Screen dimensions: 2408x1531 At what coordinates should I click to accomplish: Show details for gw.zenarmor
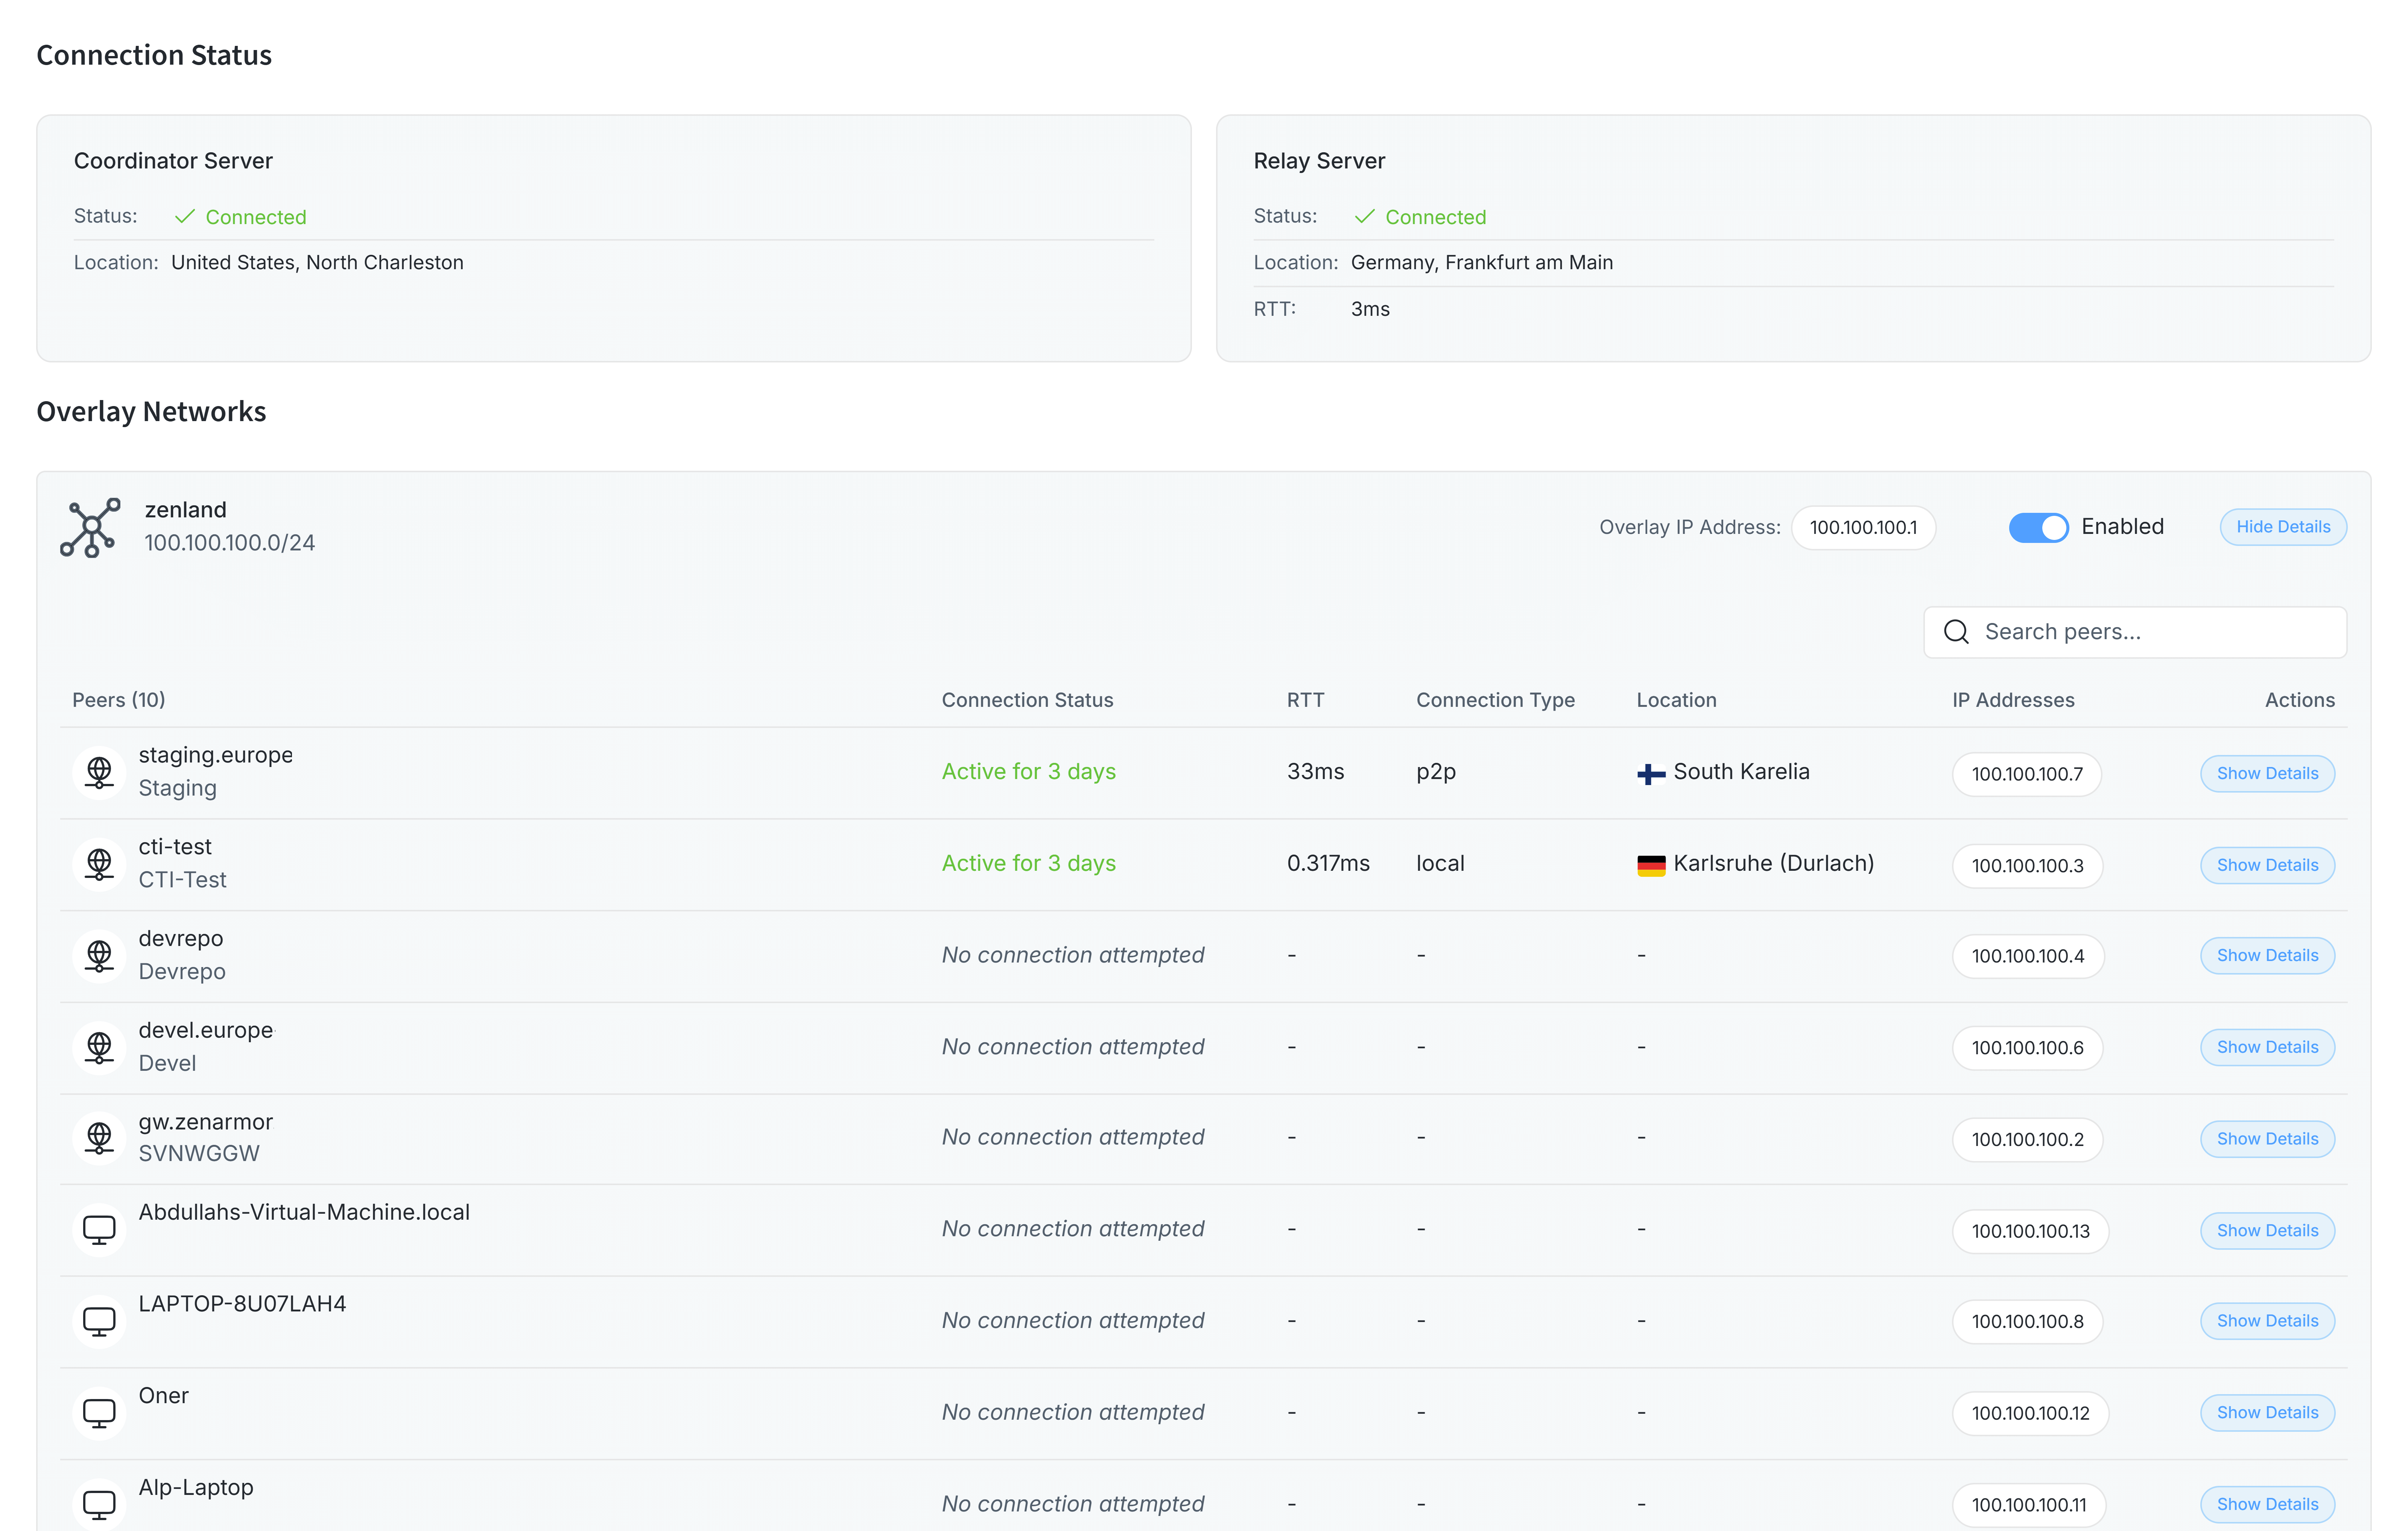[x=2267, y=1139]
